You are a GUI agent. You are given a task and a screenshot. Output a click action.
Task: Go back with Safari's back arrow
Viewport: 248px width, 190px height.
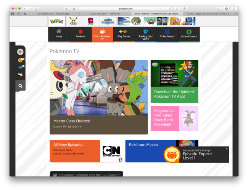click(x=25, y=8)
